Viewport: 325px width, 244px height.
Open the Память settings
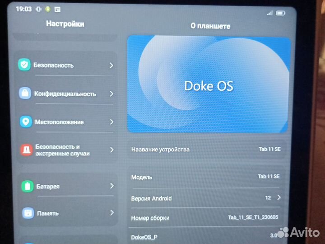pyautogui.click(x=68, y=213)
